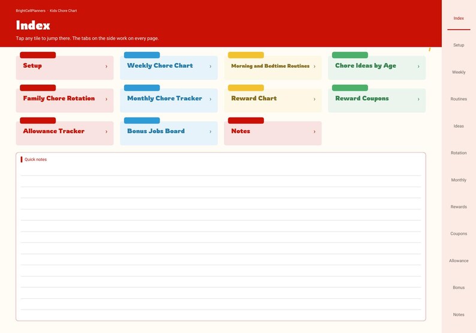Switch to the Notes side tab

tap(459, 314)
